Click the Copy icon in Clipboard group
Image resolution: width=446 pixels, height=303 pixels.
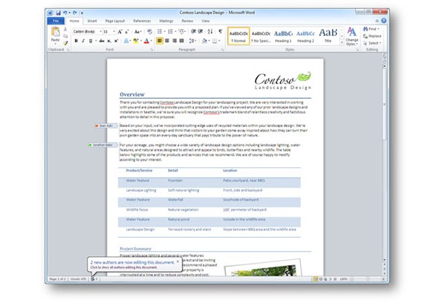click(x=65, y=36)
